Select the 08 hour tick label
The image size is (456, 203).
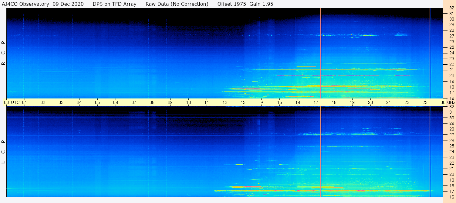pyautogui.click(x=152, y=102)
